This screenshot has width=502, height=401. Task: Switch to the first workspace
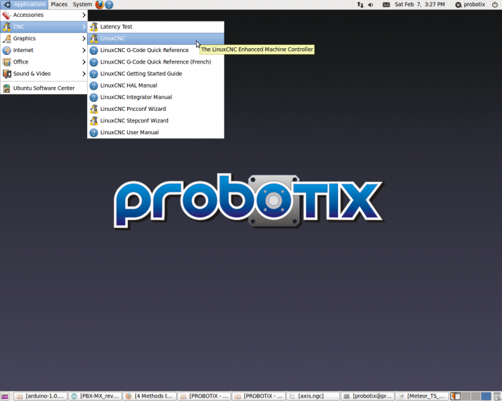[455, 396]
